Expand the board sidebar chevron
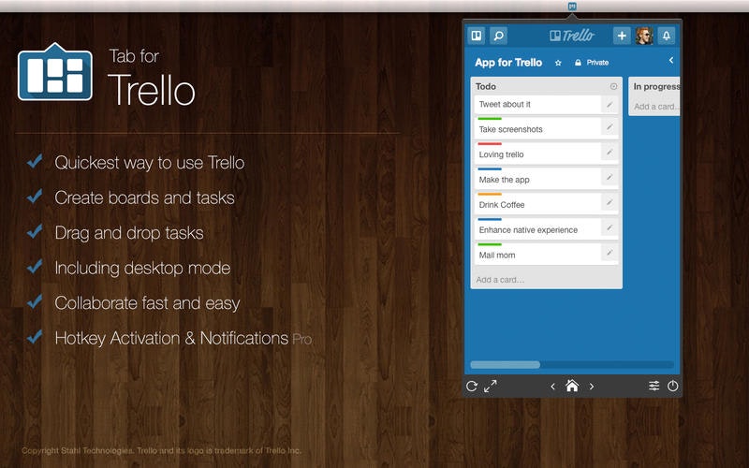The image size is (749, 468). coord(671,60)
